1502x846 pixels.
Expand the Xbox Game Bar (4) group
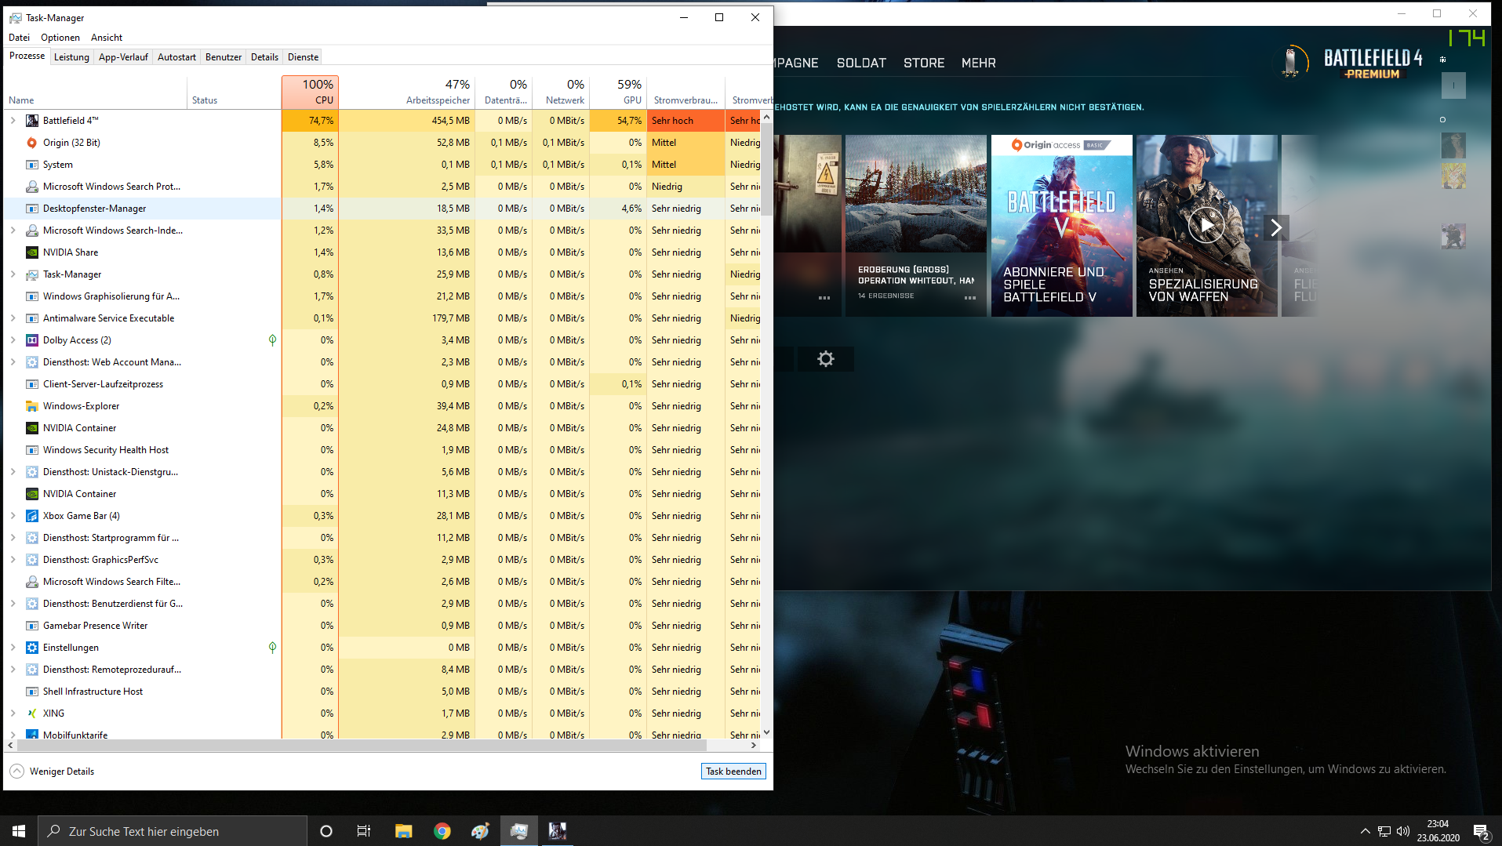(x=13, y=516)
